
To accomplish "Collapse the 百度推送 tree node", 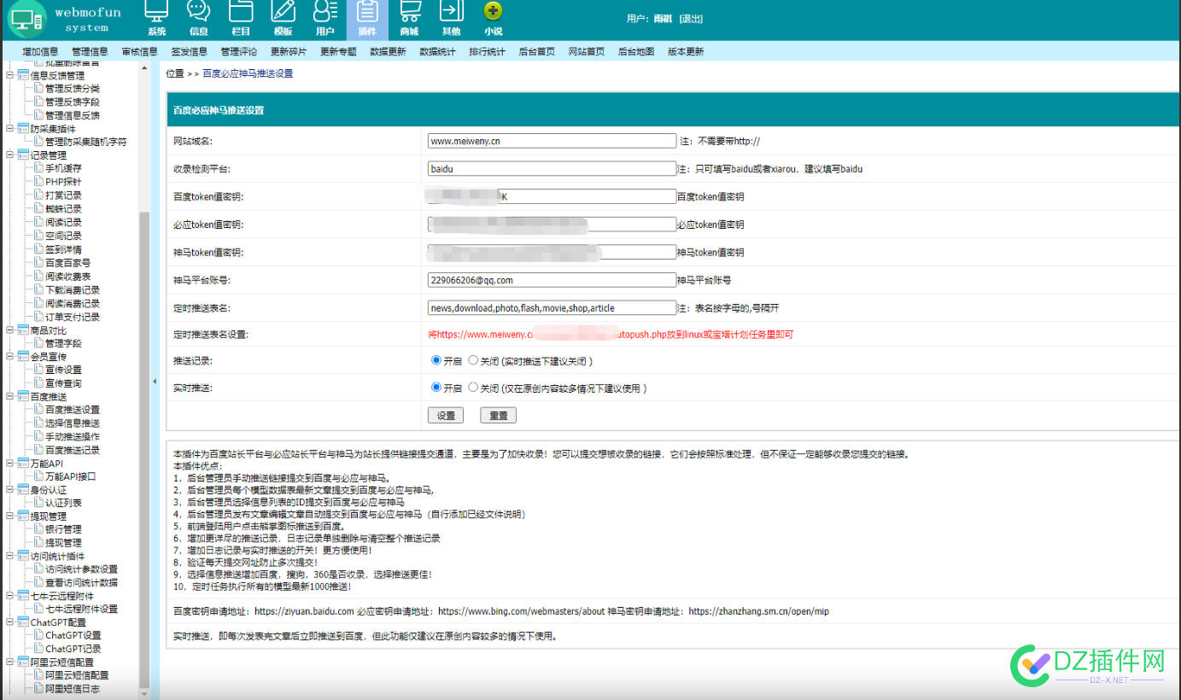I will click(x=9, y=397).
